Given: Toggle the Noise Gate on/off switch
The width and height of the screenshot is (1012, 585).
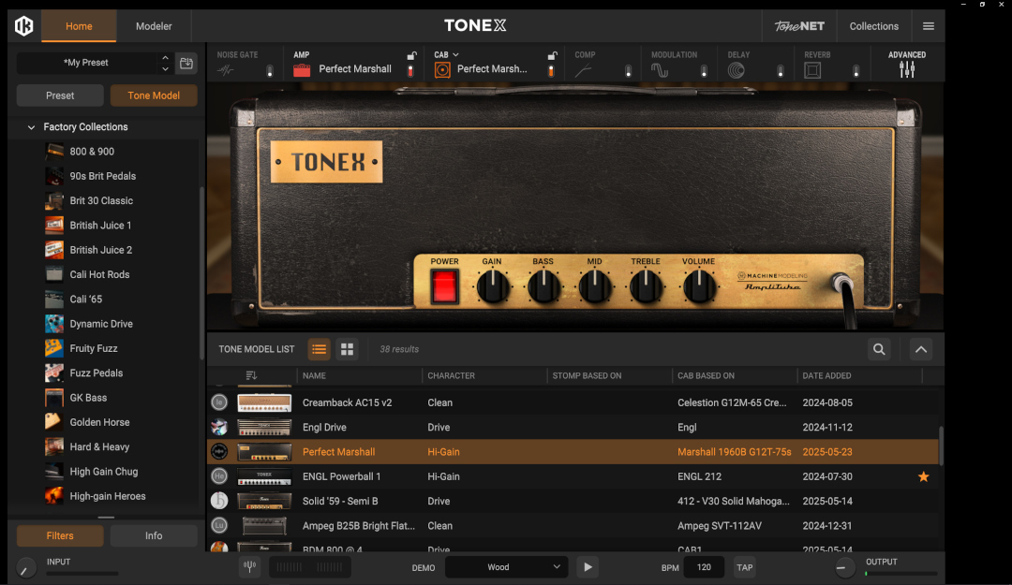Looking at the screenshot, I should 270,71.
